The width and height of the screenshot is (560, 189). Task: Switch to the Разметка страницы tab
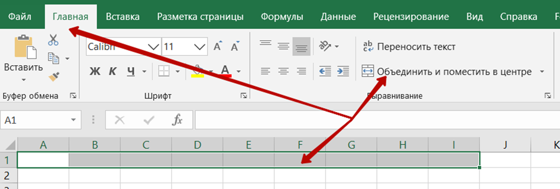(200, 16)
